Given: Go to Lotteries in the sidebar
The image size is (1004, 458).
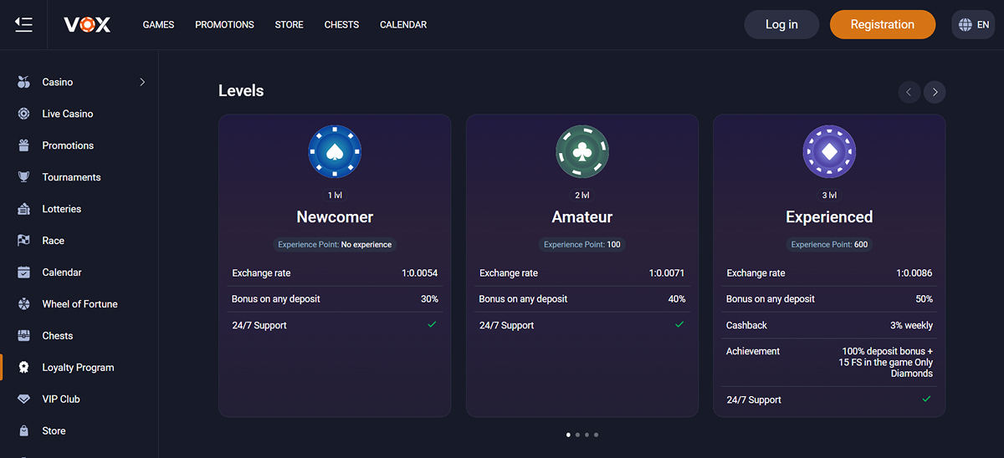Looking at the screenshot, I should 61,209.
